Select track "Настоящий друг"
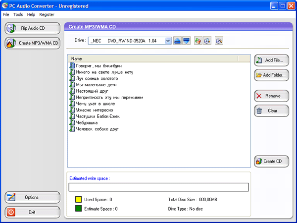 tap(89, 91)
